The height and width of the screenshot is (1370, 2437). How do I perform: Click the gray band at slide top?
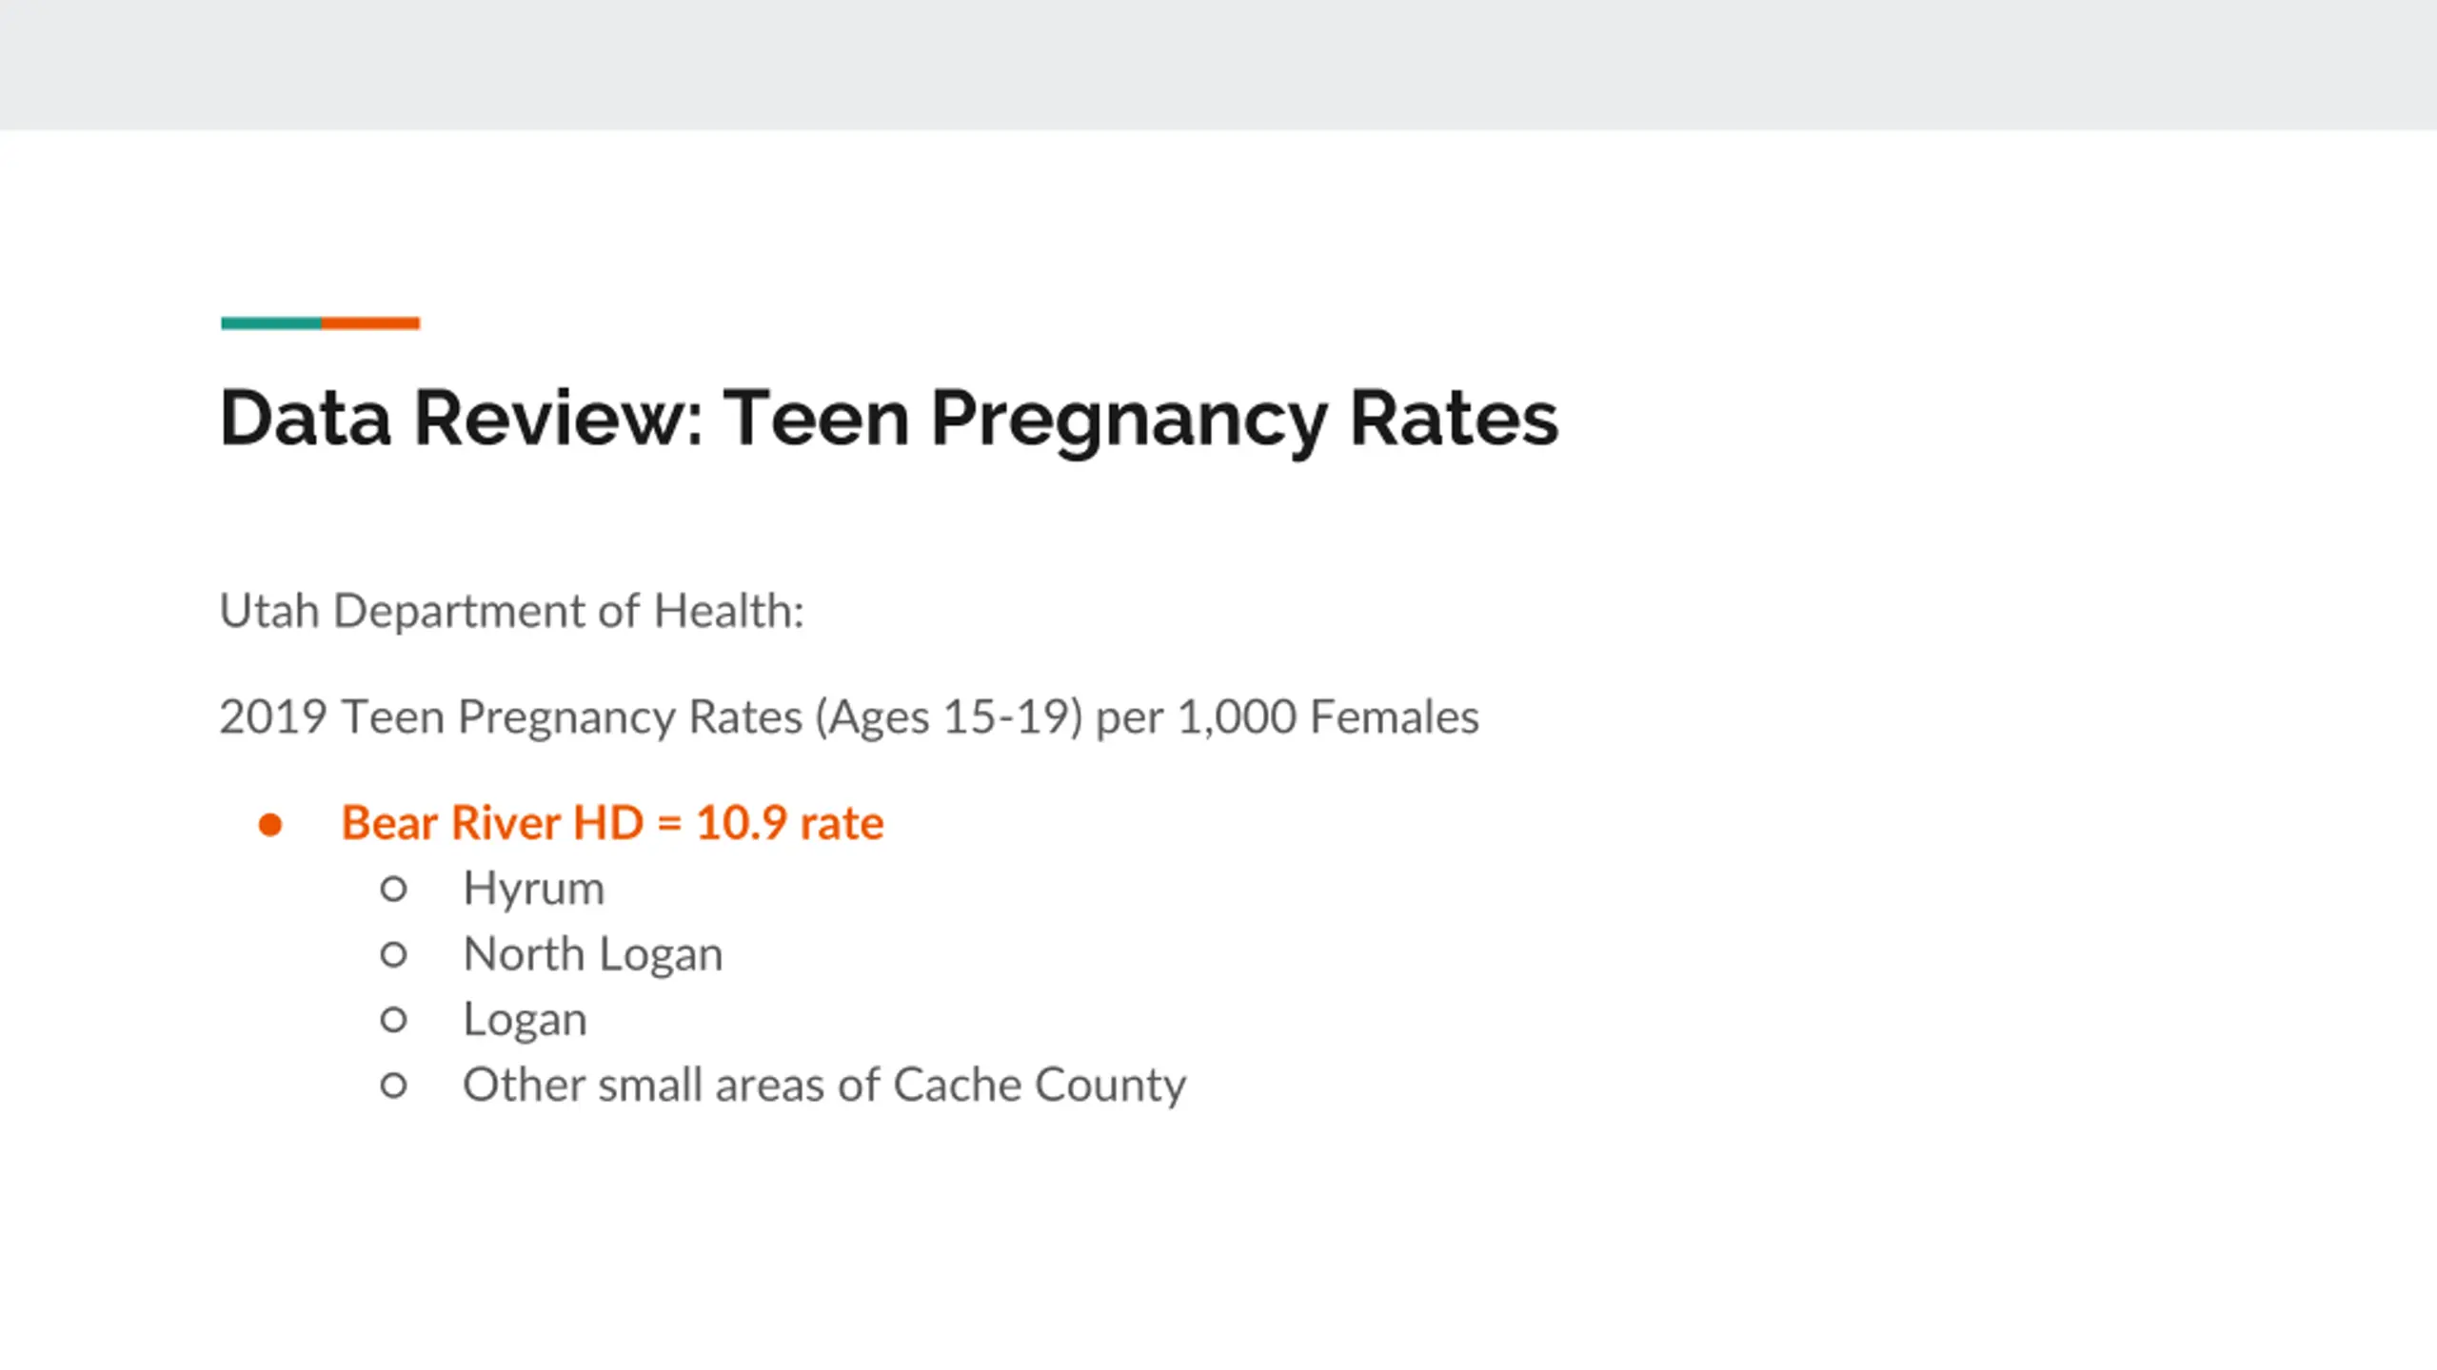pyautogui.click(x=1218, y=65)
